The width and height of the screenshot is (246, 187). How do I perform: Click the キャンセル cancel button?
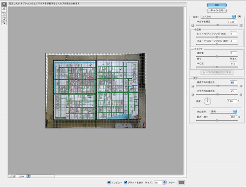point(216,10)
